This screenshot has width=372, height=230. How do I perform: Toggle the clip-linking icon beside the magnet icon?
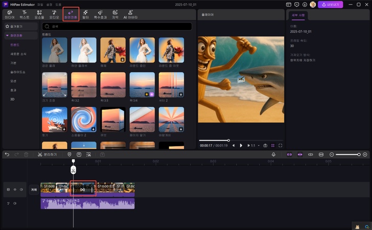pyautogui.click(x=311, y=154)
